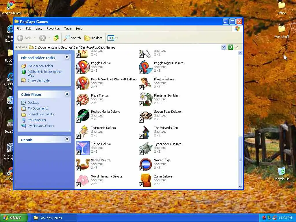Click the Go button
Viewport: 296px width, 222px height.
[x=233, y=47]
